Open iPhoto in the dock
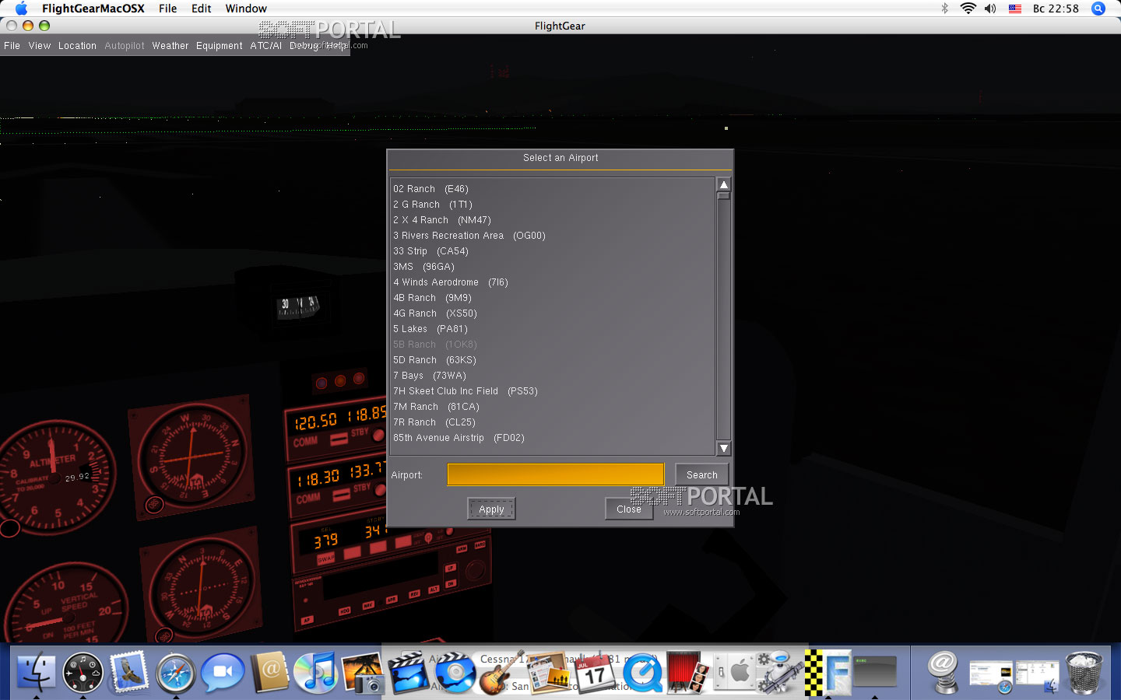Viewport: 1121px width, 700px height. pyautogui.click(x=363, y=672)
